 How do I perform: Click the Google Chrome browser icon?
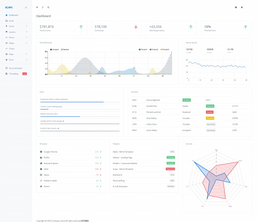pos(41,152)
